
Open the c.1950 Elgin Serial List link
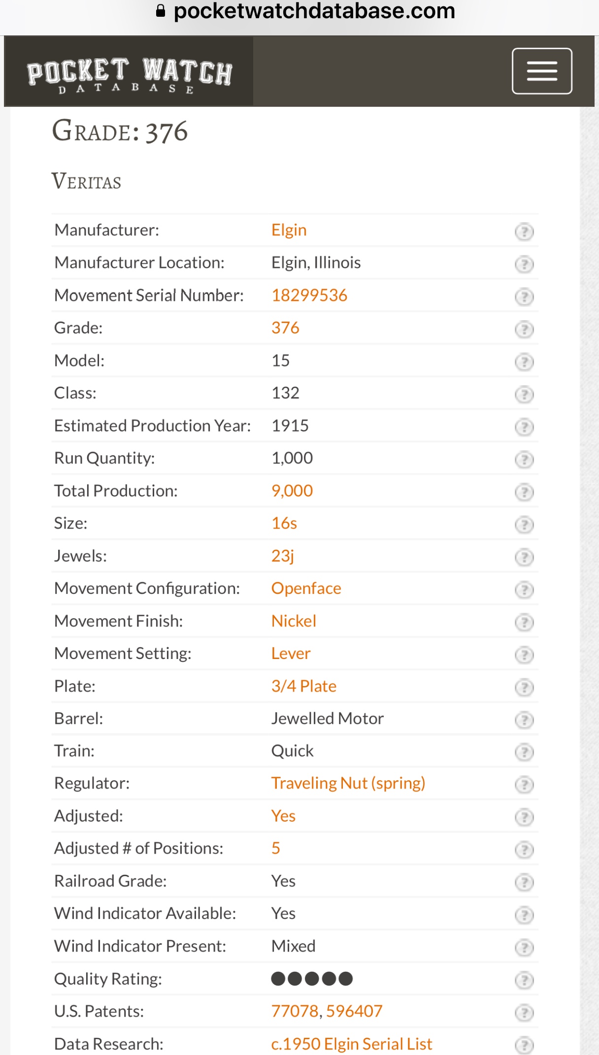[351, 1044]
